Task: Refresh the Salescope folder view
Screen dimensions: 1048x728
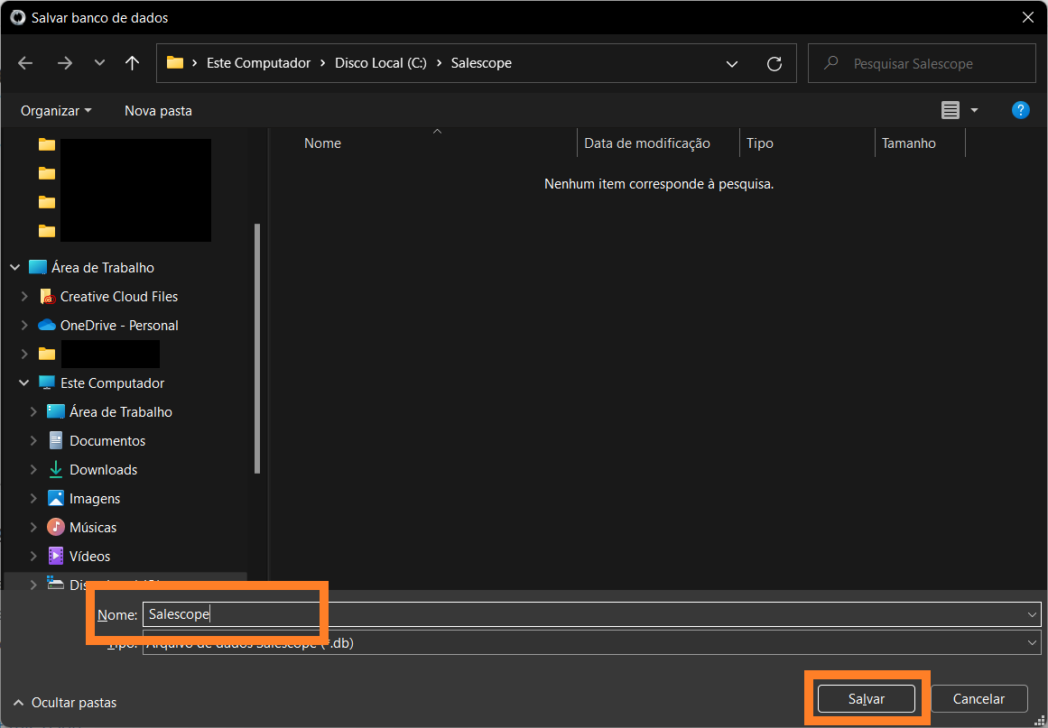Action: tap(774, 63)
